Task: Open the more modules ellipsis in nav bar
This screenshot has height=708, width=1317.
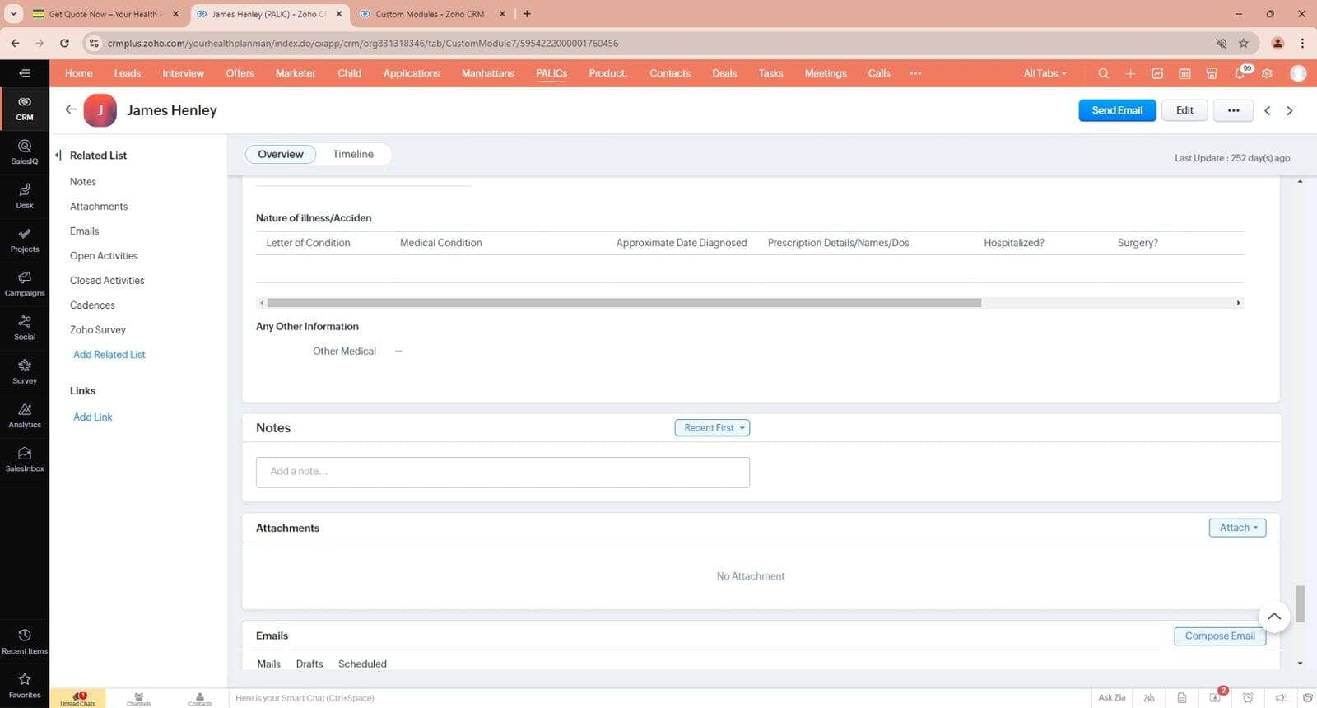Action: [x=915, y=73]
